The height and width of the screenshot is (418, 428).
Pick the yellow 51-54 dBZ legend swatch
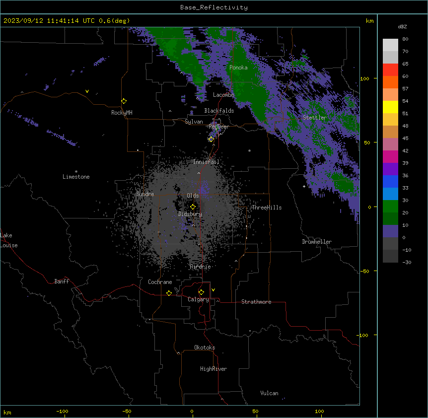[390, 107]
